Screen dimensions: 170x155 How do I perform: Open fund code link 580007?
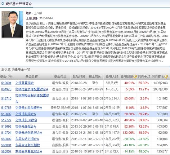pos(6,151)
